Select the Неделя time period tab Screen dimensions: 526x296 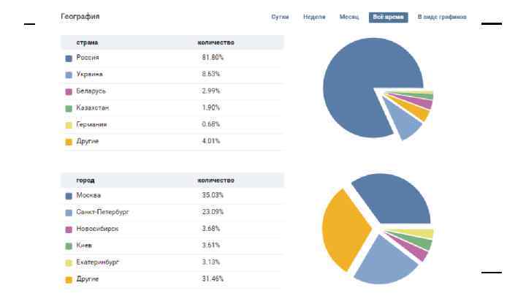(x=314, y=17)
